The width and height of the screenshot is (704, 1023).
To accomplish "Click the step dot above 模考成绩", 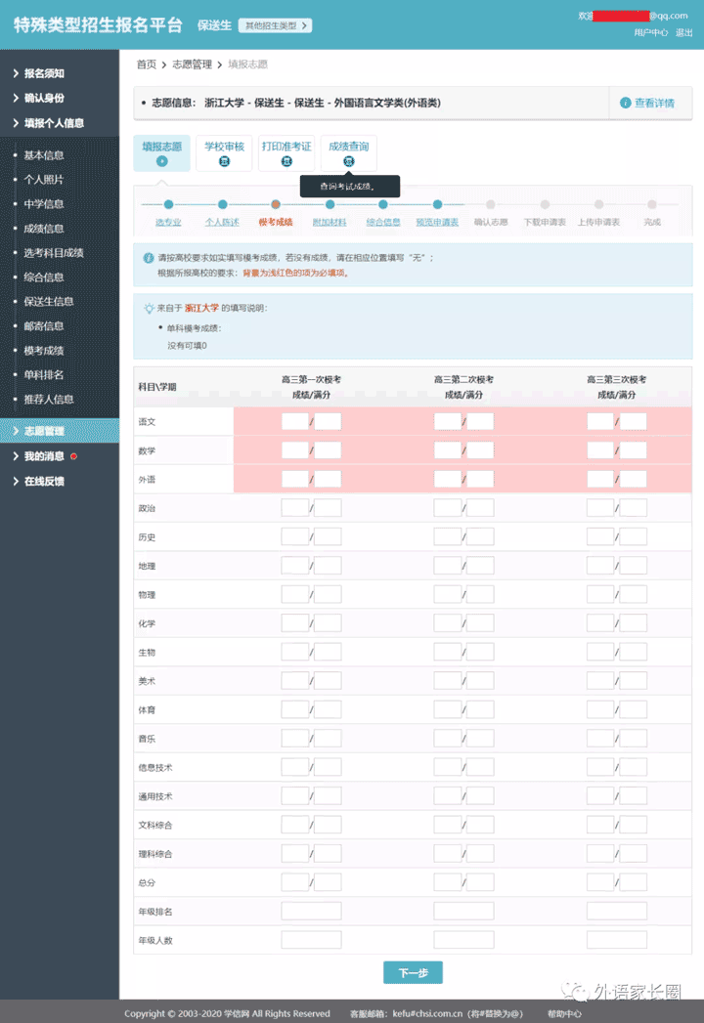I will pos(276,204).
